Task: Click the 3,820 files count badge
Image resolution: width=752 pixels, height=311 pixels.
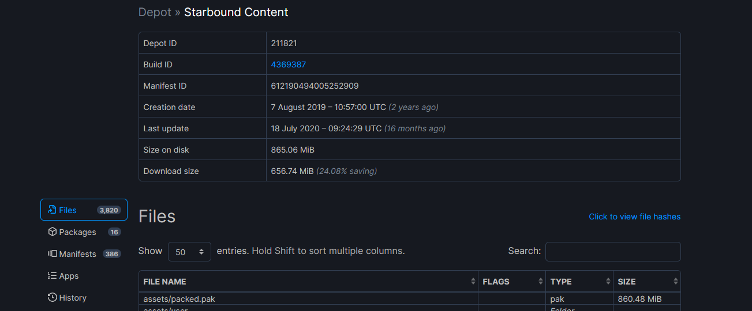Action: [x=109, y=210]
